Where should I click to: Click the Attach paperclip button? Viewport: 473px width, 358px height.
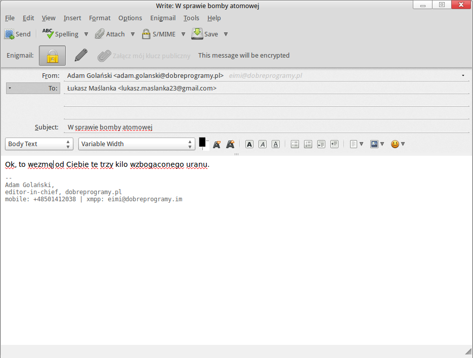[x=110, y=34]
